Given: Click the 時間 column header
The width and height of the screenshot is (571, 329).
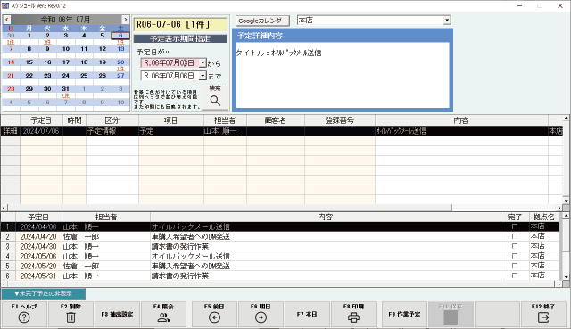Looking at the screenshot, I should (74, 120).
